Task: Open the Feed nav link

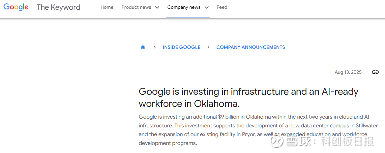Action: click(x=222, y=7)
